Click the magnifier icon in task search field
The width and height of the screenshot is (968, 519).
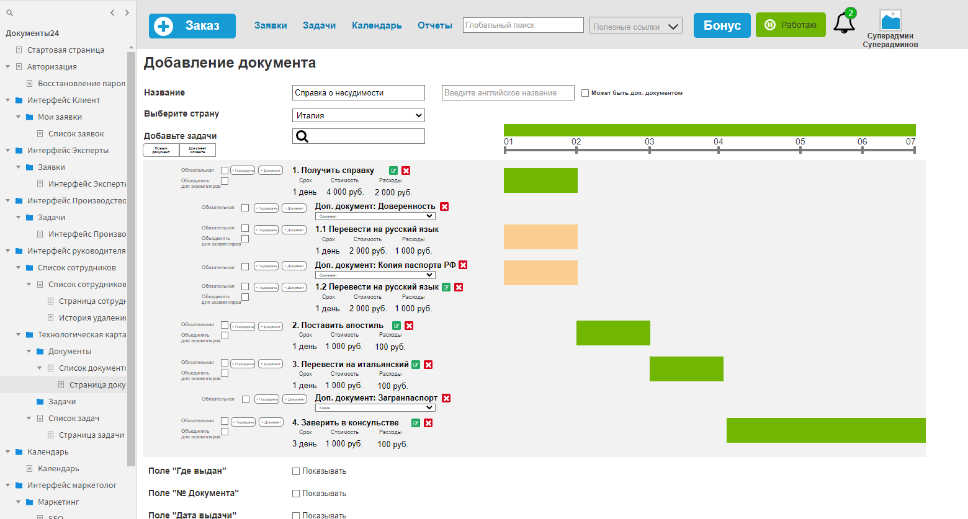tap(302, 136)
